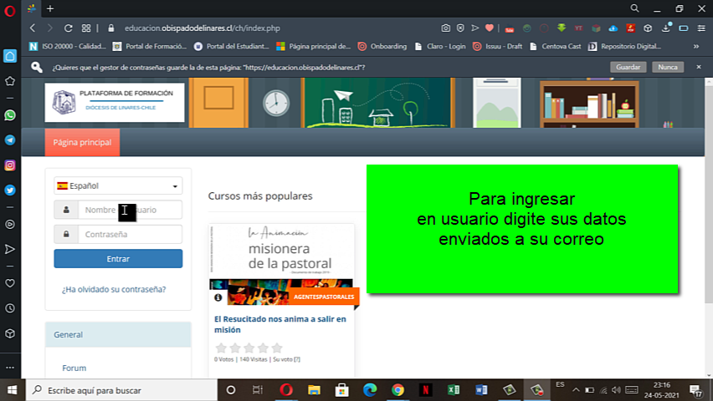Open Telegram in the Opera sidebar
The height and width of the screenshot is (401, 713).
pos(10,140)
